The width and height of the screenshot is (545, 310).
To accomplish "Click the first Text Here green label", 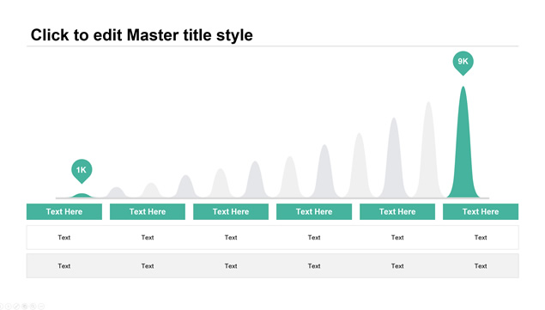I will tap(64, 211).
